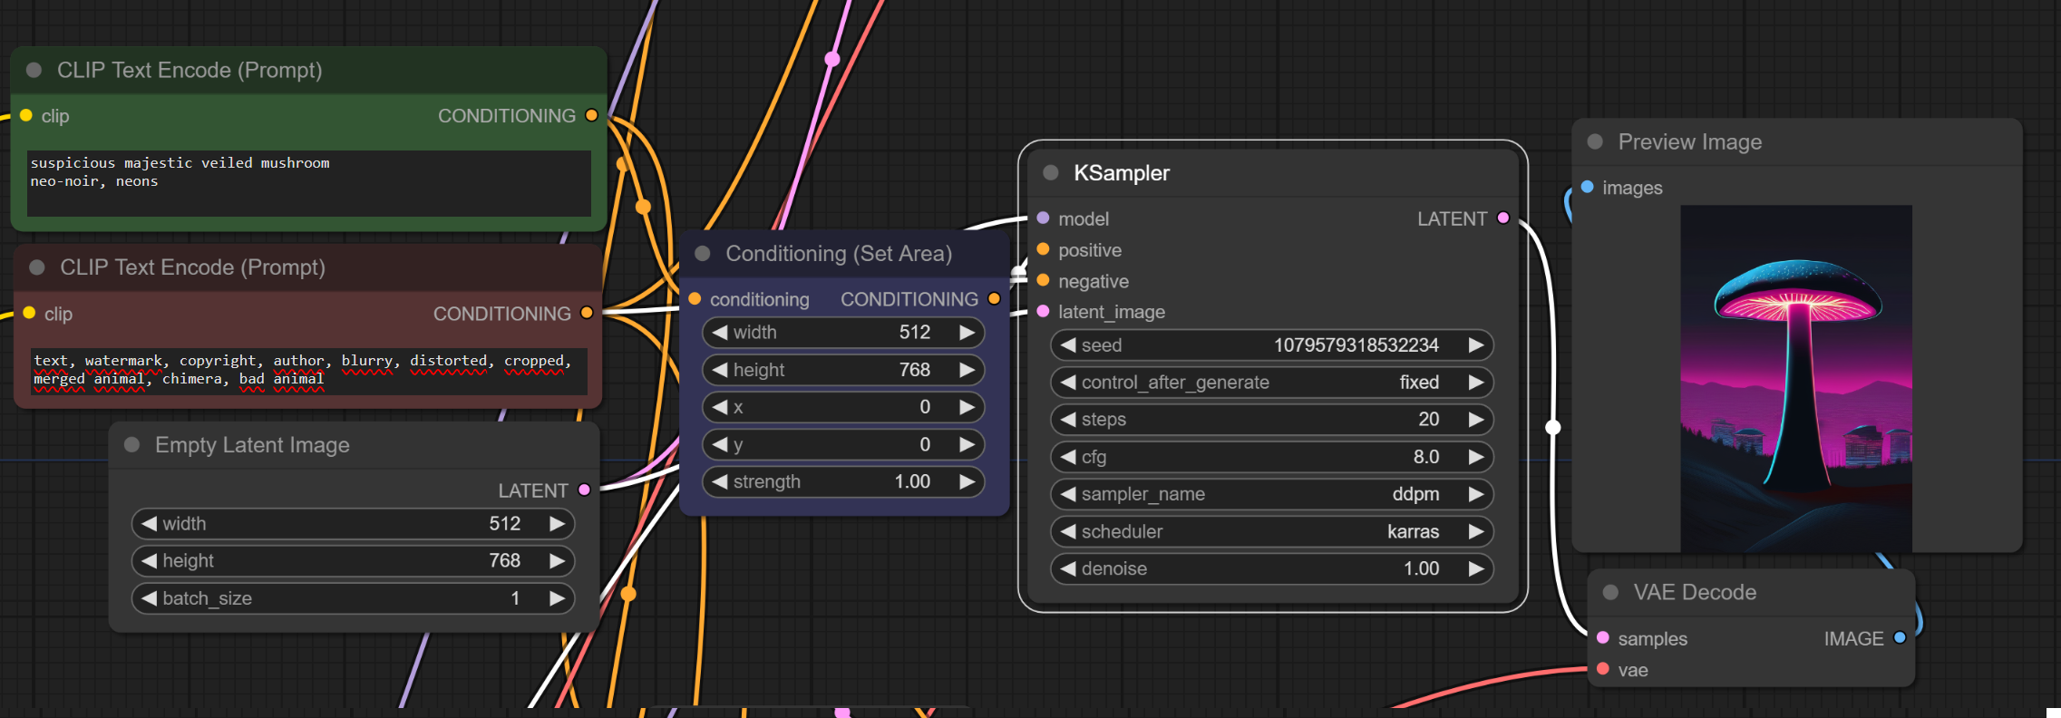The width and height of the screenshot is (2061, 718).
Task: Click the KSampler LATENT output connector
Action: 1502,218
